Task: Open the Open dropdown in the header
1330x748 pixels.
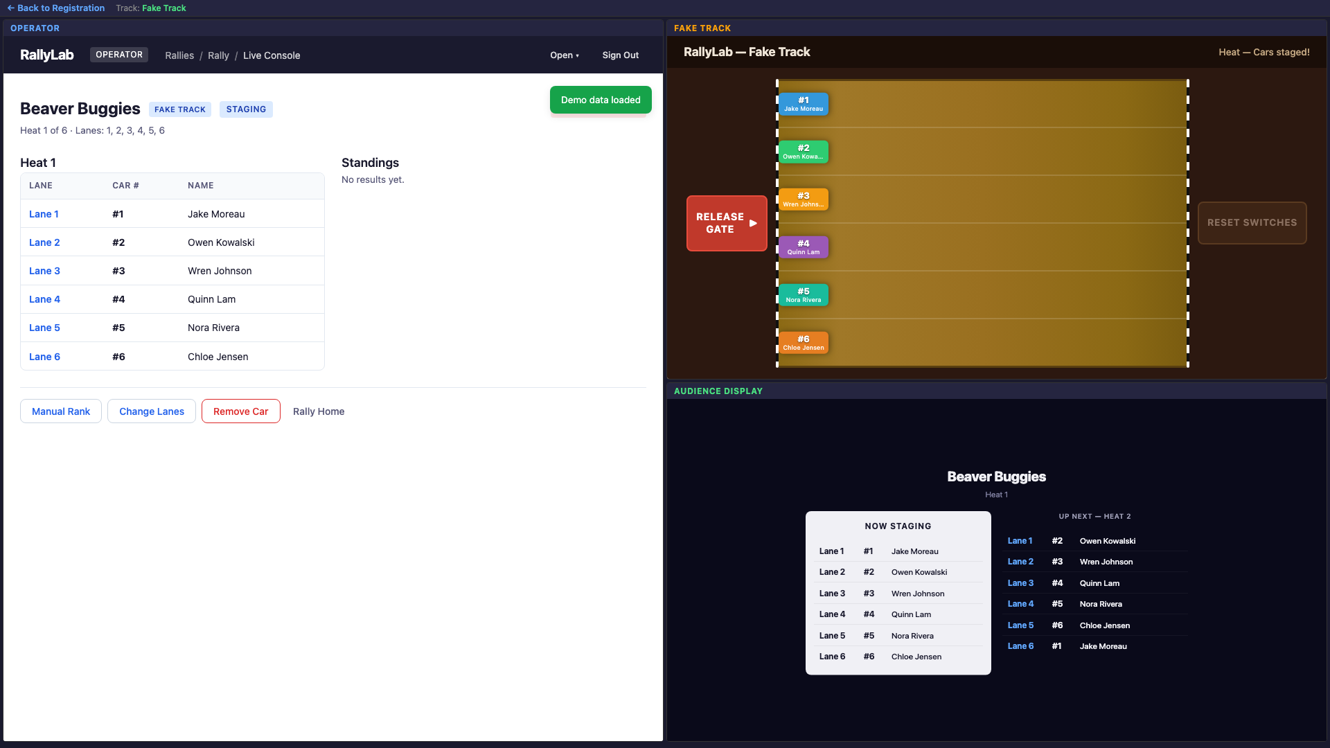Action: pyautogui.click(x=564, y=55)
